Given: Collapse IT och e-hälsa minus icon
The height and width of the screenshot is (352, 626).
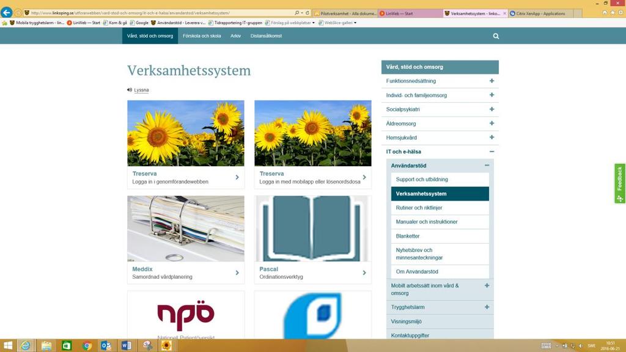Looking at the screenshot, I should (492, 152).
